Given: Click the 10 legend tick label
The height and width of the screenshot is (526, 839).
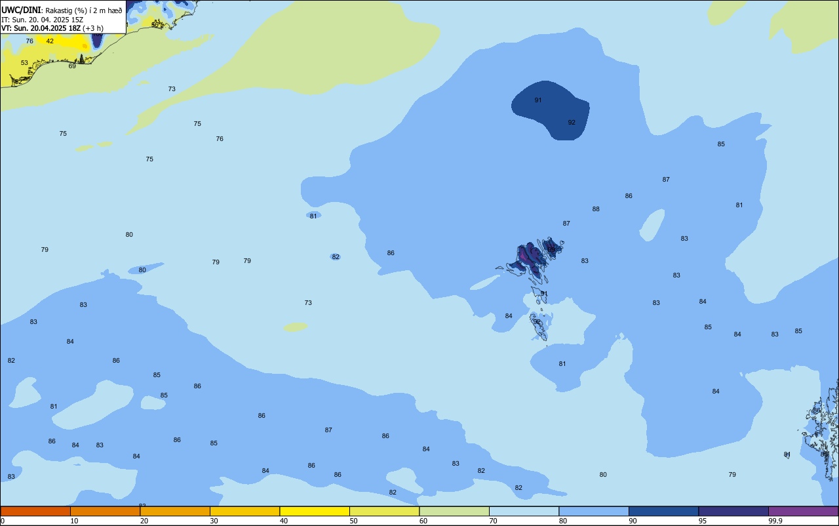Looking at the screenshot, I should point(75,521).
